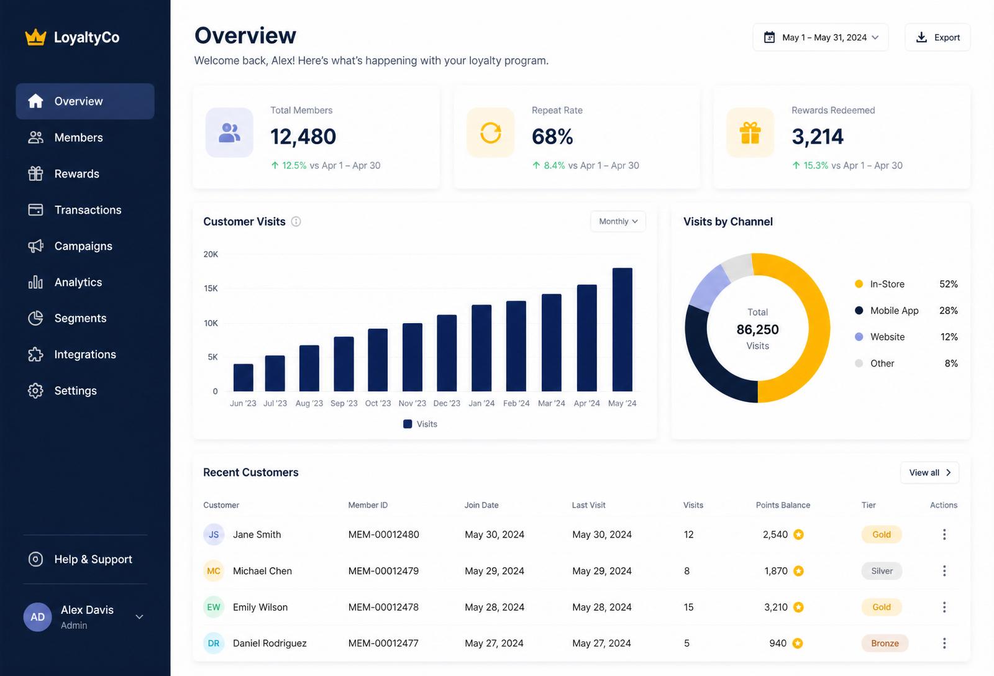
Task: Click the 12,480 Total Members value
Action: point(303,137)
